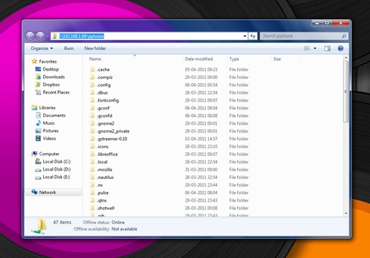Image resolution: width=370 pixels, height=258 pixels.
Task: Create a New folder
Action: (95, 49)
